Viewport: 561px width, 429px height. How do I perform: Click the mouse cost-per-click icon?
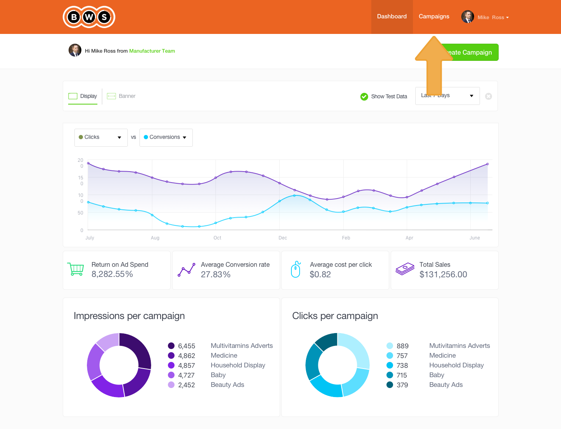pyautogui.click(x=296, y=269)
